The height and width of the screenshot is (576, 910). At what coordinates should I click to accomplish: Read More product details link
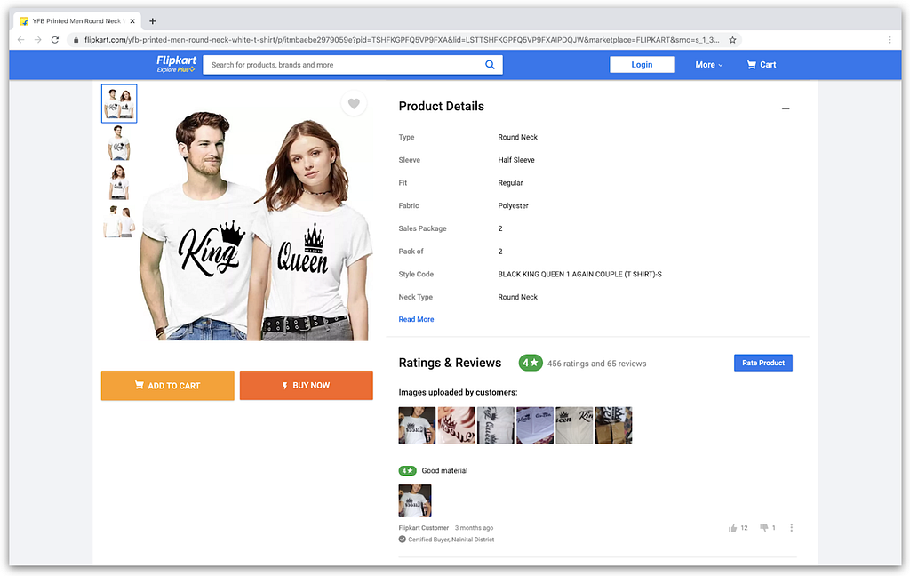coord(416,319)
